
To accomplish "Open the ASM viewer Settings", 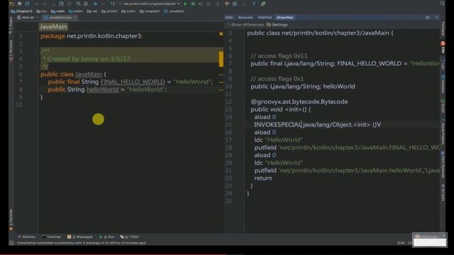I will pyautogui.click(x=277, y=25).
